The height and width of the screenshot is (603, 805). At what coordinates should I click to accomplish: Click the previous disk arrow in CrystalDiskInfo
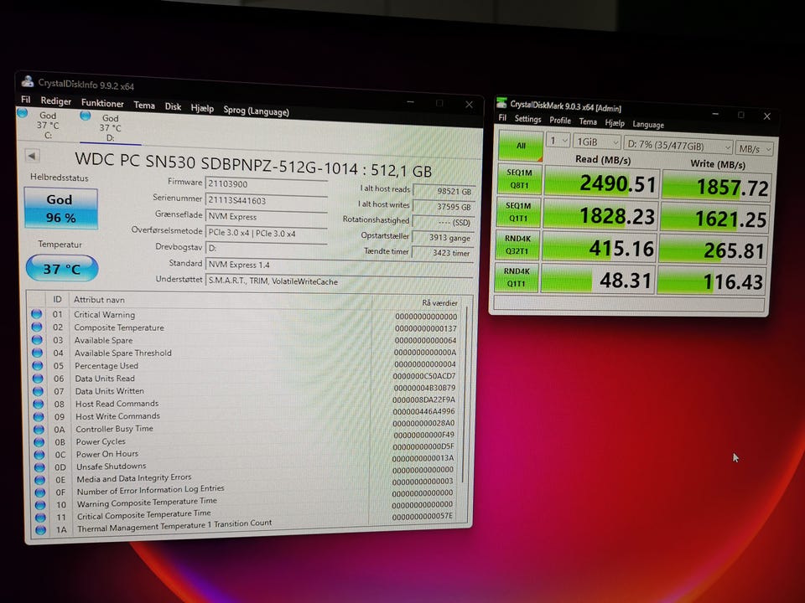[32, 156]
